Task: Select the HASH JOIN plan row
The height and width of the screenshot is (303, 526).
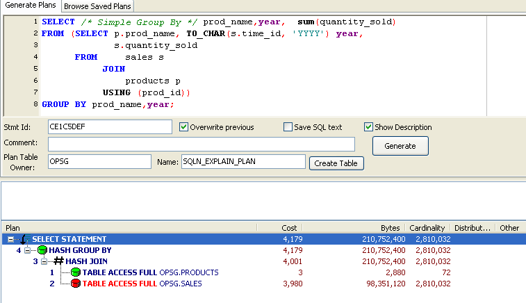Action: click(263, 261)
